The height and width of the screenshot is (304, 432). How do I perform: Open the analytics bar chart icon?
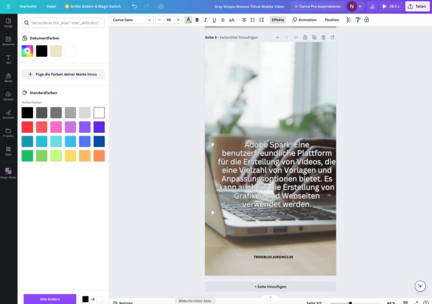point(372,6)
